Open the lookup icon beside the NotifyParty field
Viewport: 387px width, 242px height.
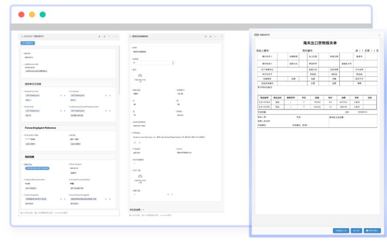(61, 111)
